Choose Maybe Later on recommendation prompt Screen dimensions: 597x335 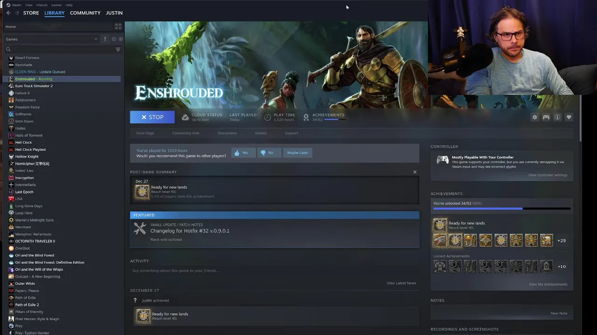(x=298, y=153)
